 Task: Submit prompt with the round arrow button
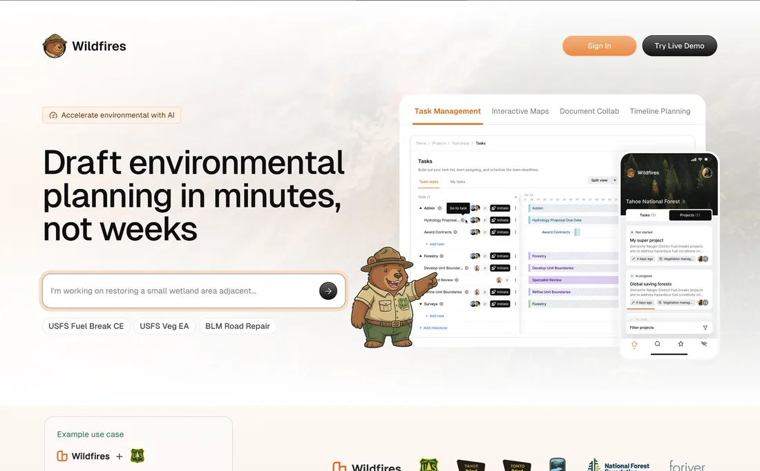[328, 290]
